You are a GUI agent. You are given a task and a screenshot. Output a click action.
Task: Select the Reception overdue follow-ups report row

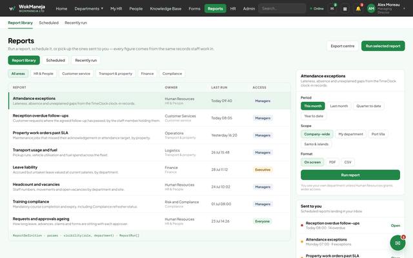coord(149,118)
